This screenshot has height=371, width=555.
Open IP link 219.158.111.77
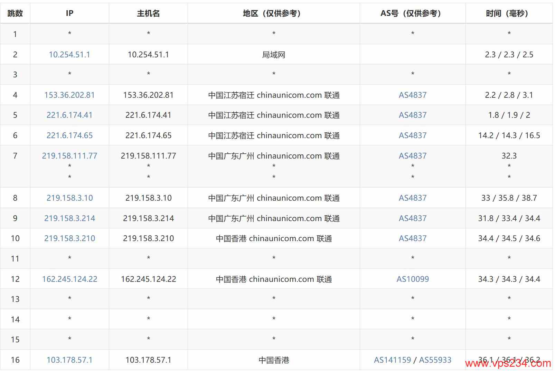(x=69, y=156)
